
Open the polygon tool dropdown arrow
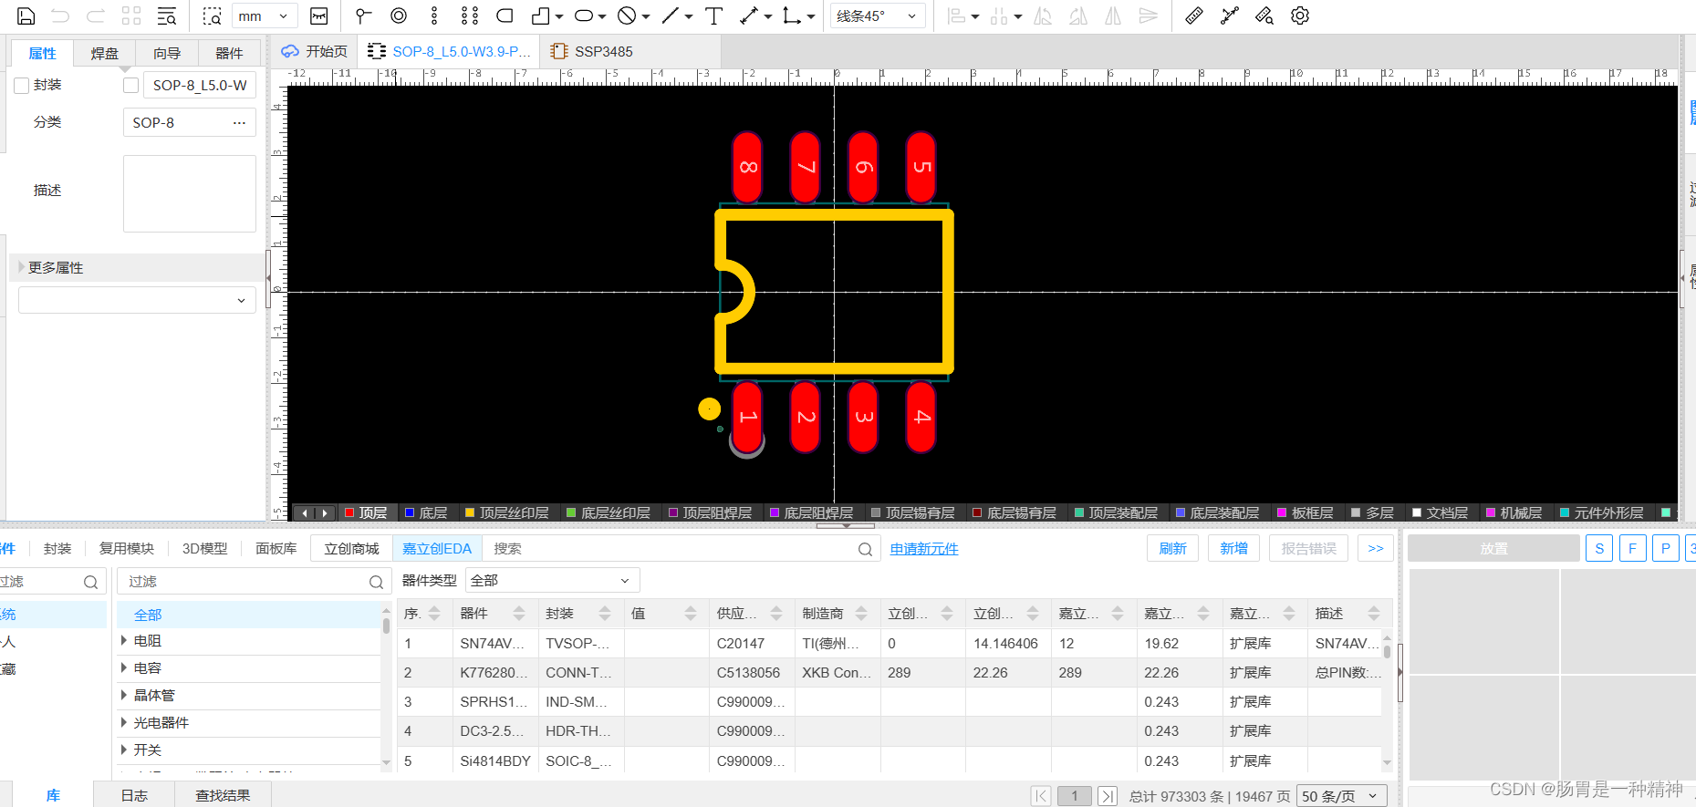(x=559, y=16)
